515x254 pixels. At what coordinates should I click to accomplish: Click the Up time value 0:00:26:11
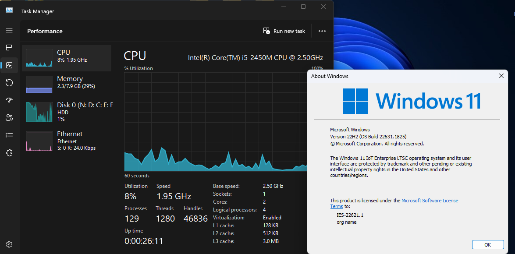coord(144,241)
